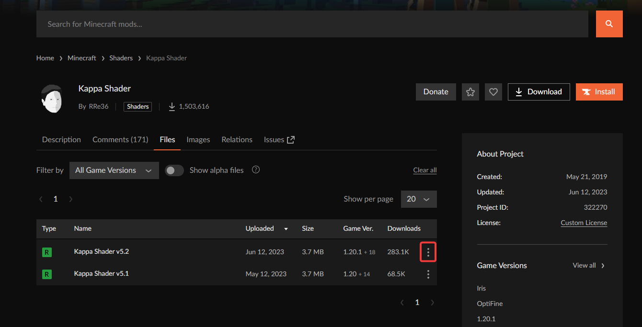642x327 pixels.
Task: Open the three-dot menu for Kappa Shader v5.2
Action: [428, 251]
